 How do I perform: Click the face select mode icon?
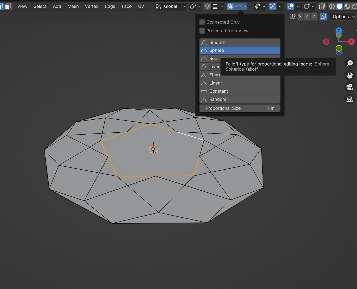tap(8, 6)
